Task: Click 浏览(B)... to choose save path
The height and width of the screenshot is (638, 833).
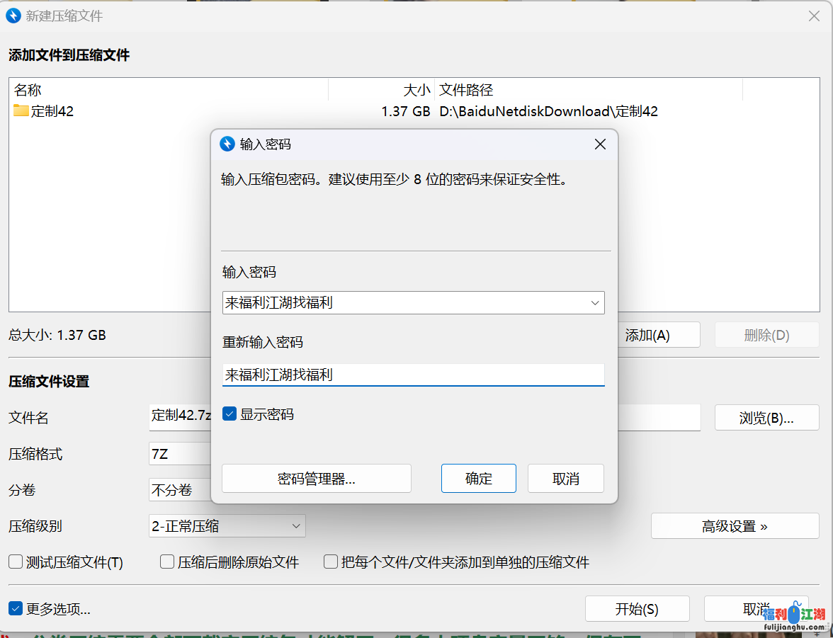Action: 766,418
